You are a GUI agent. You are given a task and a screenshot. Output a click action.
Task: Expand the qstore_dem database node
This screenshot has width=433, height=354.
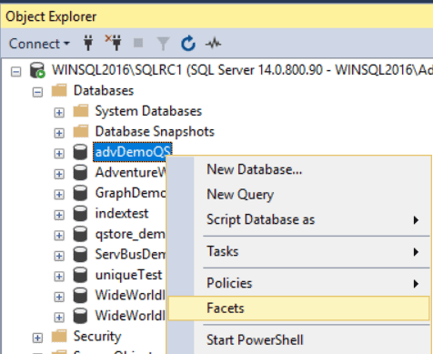59,236
